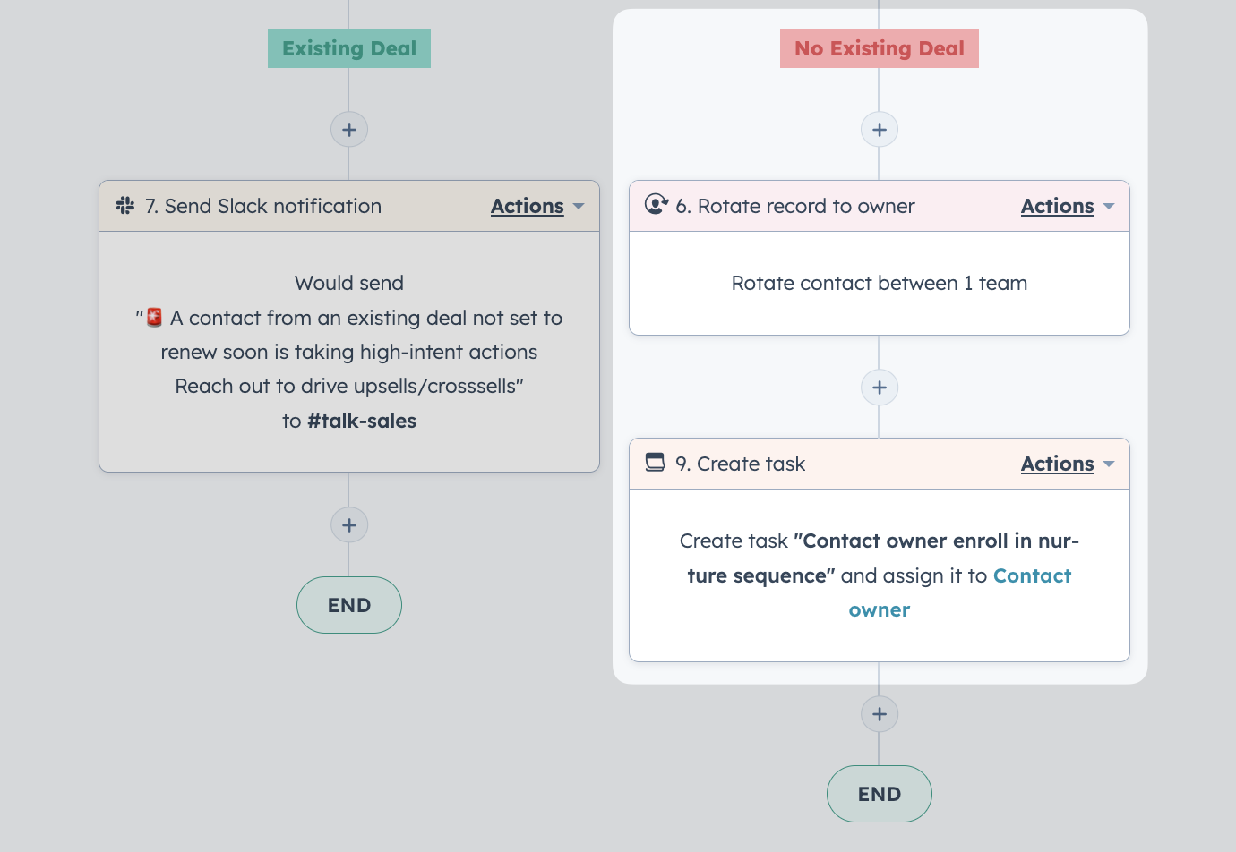Open Actions dropdown for Rotate record to owner
This screenshot has width=1236, height=852.
1068,206
